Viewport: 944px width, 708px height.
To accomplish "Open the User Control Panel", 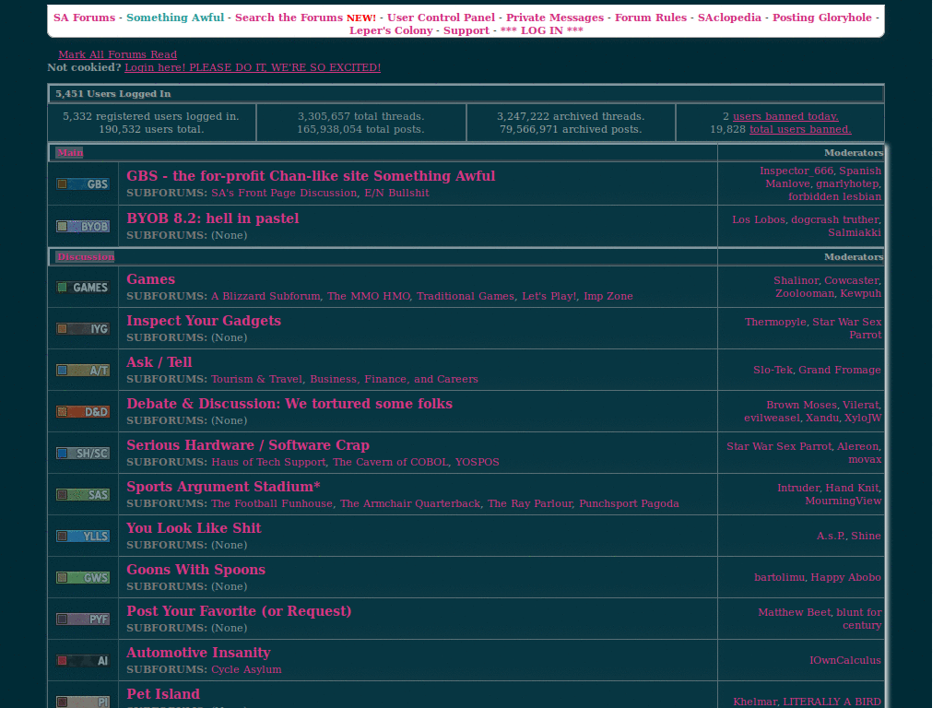I will pyautogui.click(x=441, y=18).
